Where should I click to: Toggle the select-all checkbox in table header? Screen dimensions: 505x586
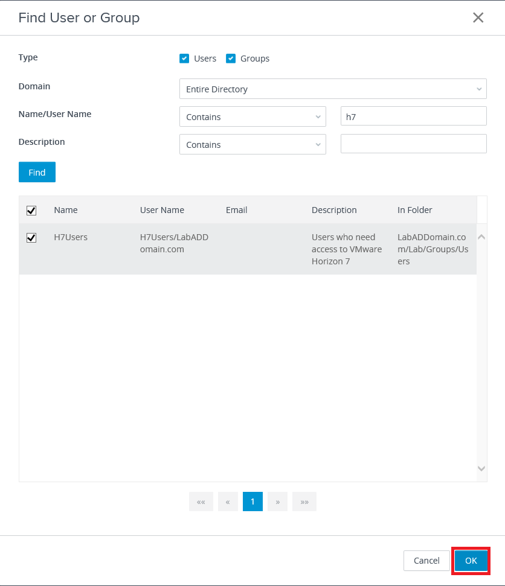[x=31, y=211]
